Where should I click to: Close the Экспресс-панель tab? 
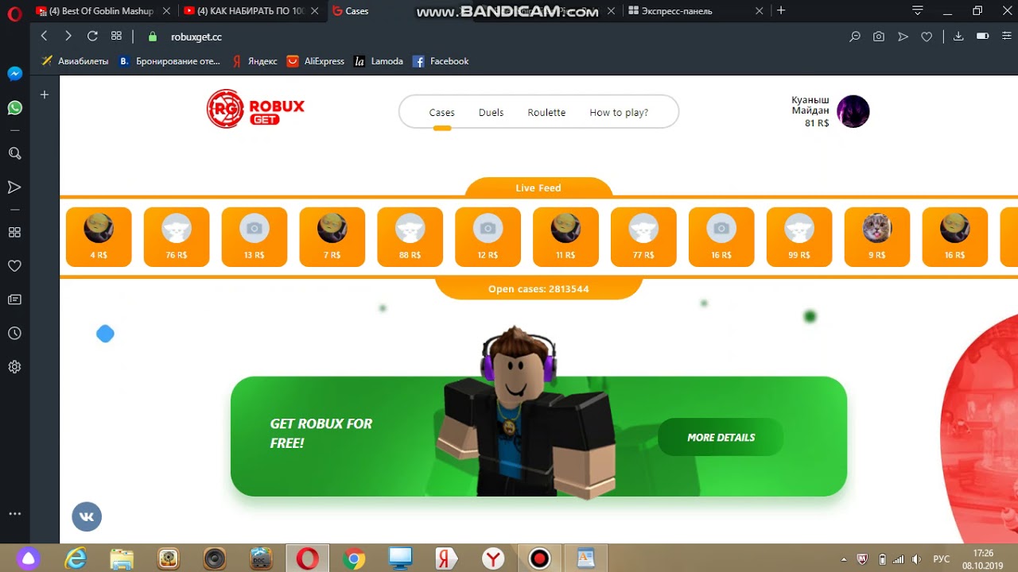click(759, 11)
